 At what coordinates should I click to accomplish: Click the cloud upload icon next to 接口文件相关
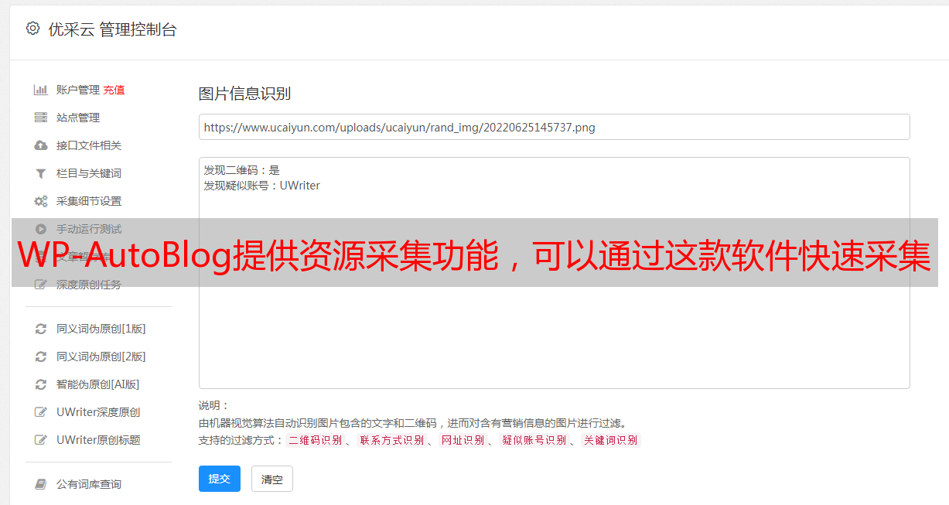coord(41,145)
